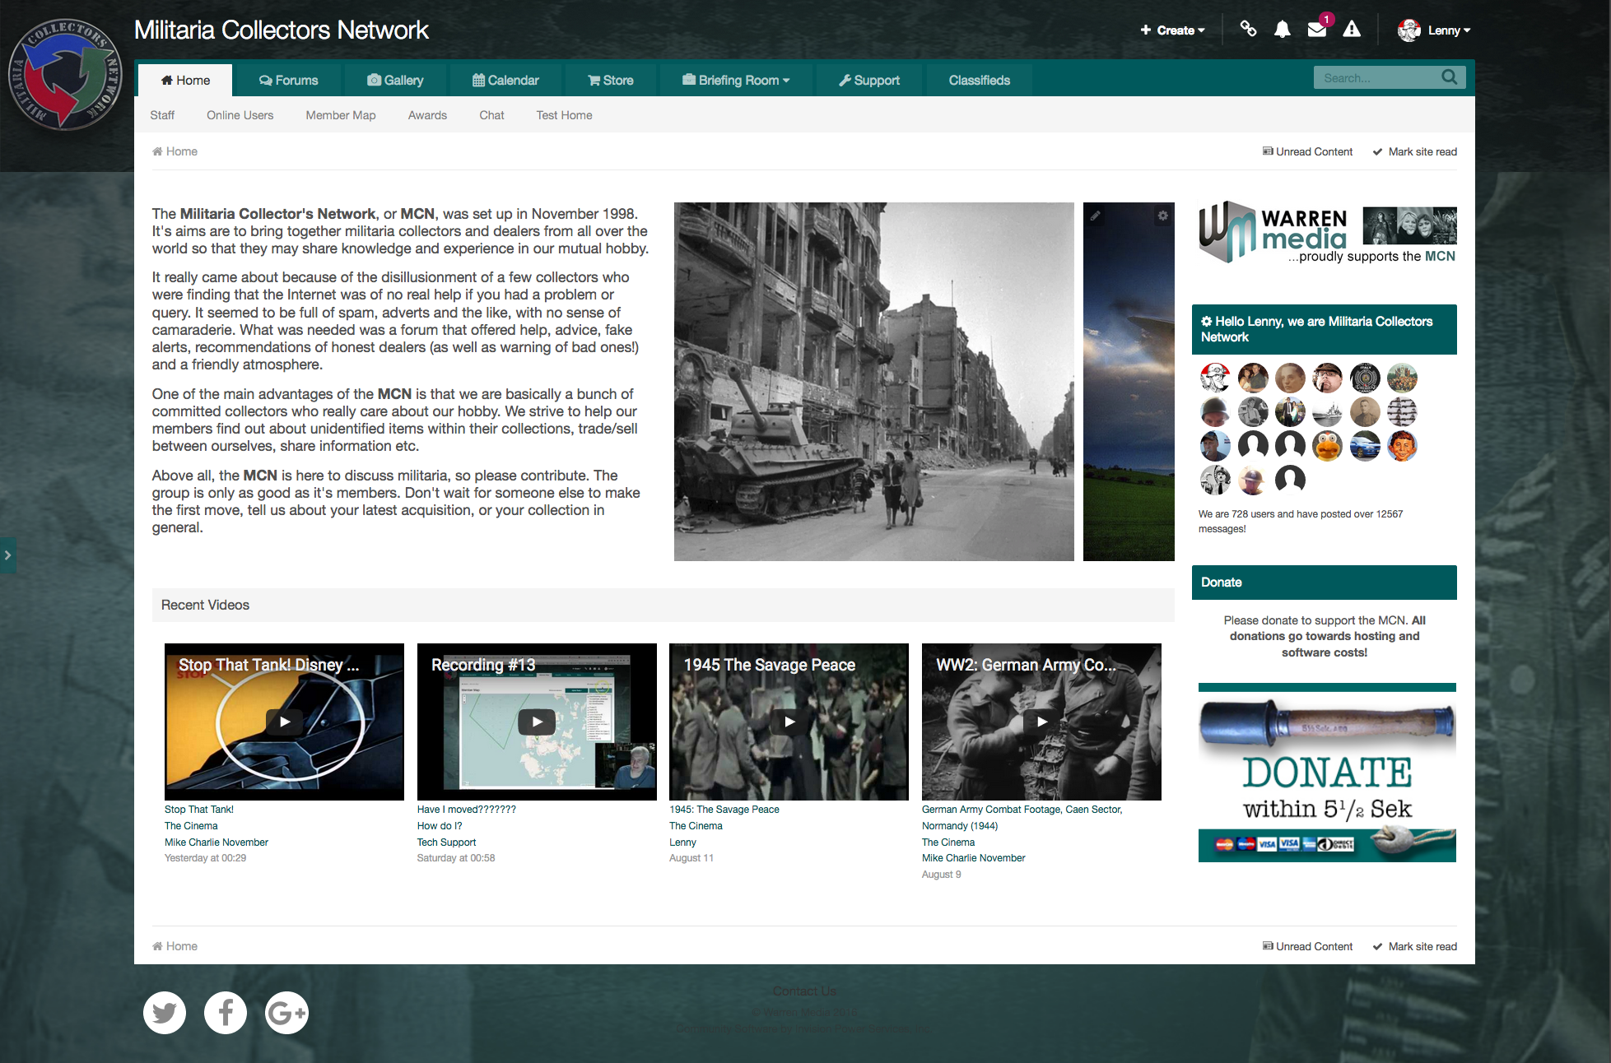Click the warning triangle reports icon
This screenshot has height=1063, width=1611.
(1352, 30)
